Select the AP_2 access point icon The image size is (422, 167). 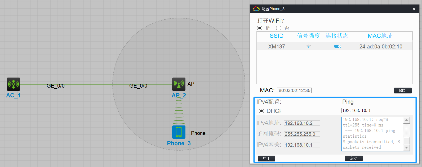pos(179,84)
